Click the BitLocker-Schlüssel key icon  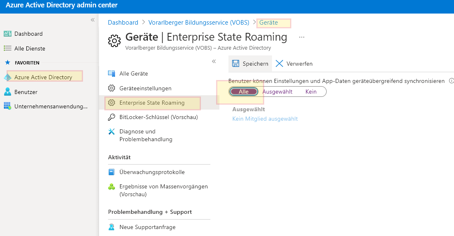click(x=111, y=117)
